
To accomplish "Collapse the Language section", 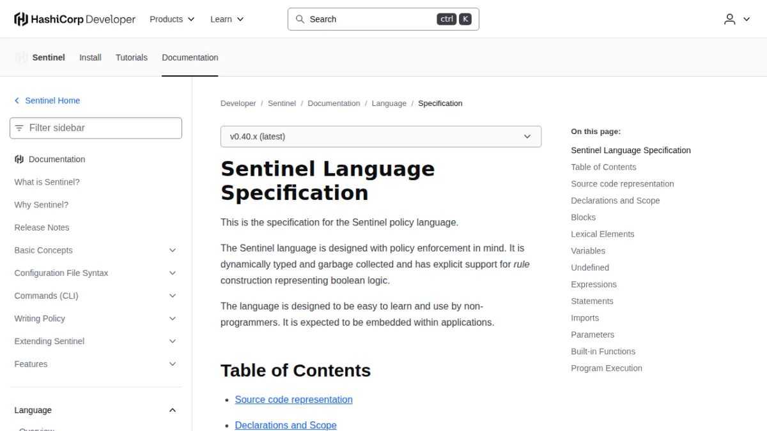I will tap(173, 410).
